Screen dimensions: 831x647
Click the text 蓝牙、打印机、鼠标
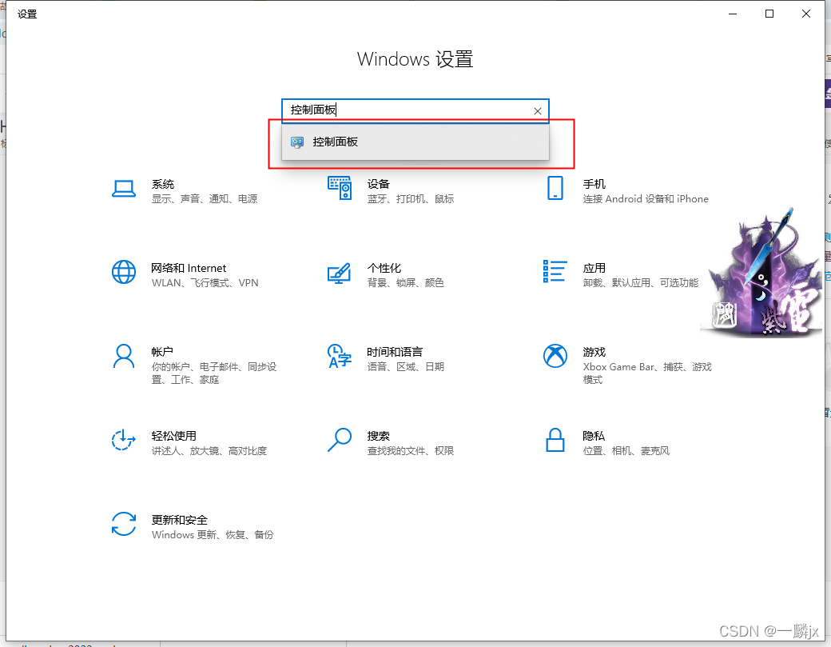[x=411, y=199]
